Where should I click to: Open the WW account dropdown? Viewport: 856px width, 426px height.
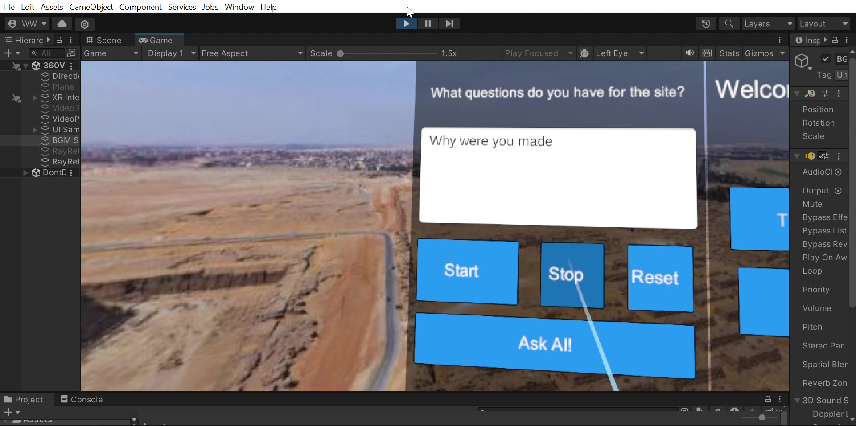(27, 24)
